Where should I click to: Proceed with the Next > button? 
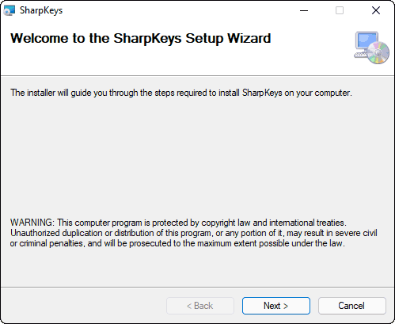(276, 306)
